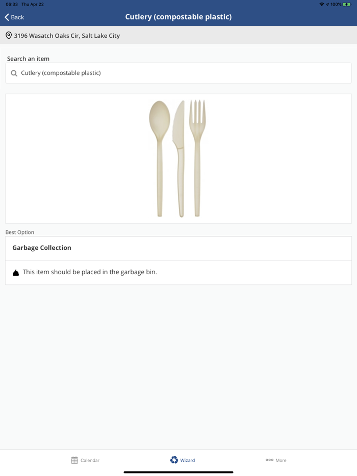The width and height of the screenshot is (357, 476).
Task: Tap the Calendar icon in bottom bar
Action: 74,460
